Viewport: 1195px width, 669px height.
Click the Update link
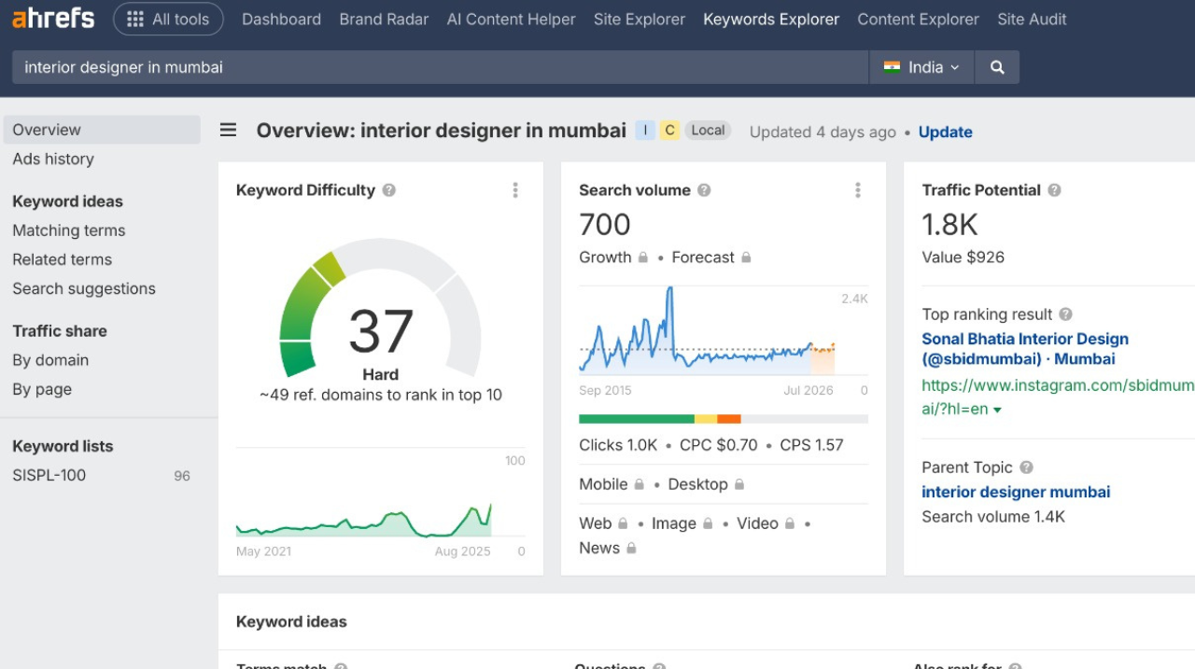pos(945,132)
